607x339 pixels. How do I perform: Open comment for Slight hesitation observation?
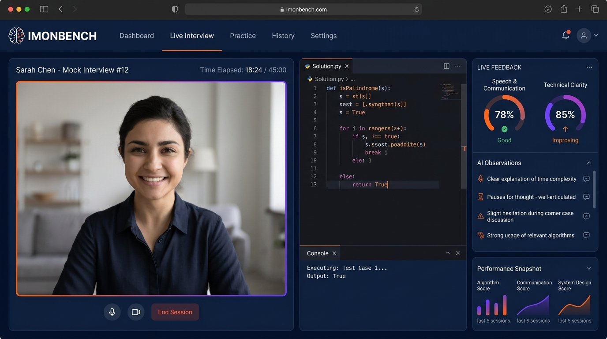click(586, 216)
